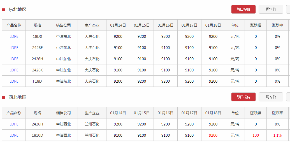Click 每日报价 button in 西北地区 section
Image resolution: width=290 pixels, height=142 pixels.
243,97
